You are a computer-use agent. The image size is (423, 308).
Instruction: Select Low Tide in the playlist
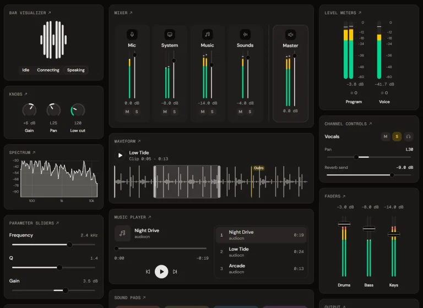point(261,252)
